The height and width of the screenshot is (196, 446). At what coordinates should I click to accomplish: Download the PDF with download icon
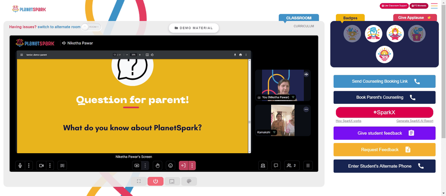click(235, 55)
